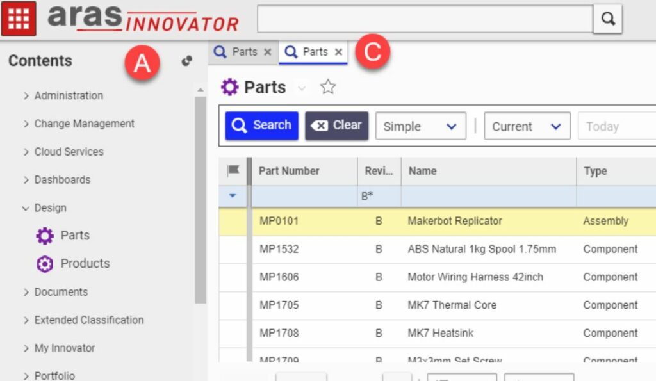Click the star favorite icon beside Parts title
The width and height of the screenshot is (656, 381).
pyautogui.click(x=328, y=87)
